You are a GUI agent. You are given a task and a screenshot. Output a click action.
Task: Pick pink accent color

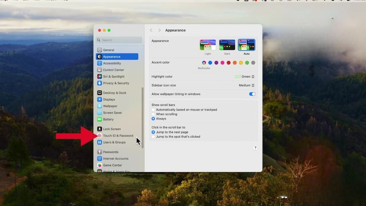[222, 63]
